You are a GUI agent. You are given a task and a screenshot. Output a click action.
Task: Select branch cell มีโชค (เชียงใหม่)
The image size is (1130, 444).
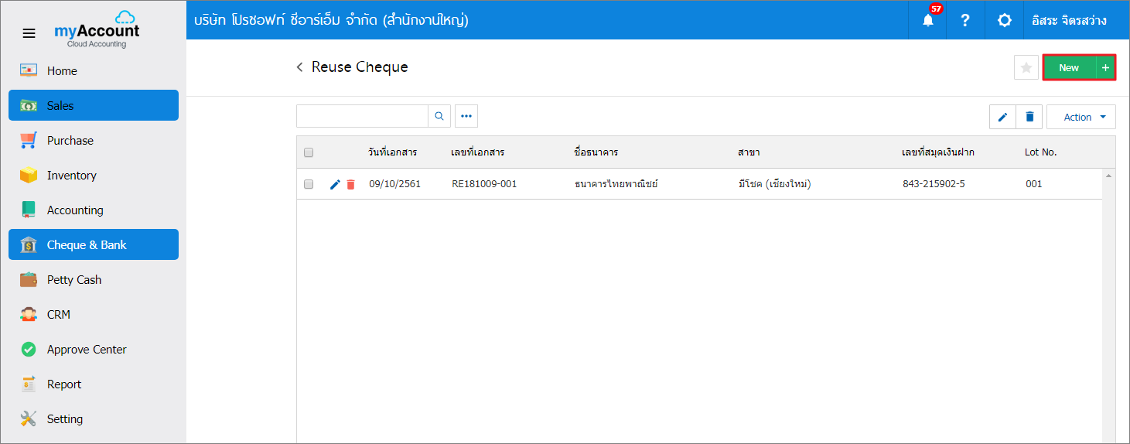point(774,184)
